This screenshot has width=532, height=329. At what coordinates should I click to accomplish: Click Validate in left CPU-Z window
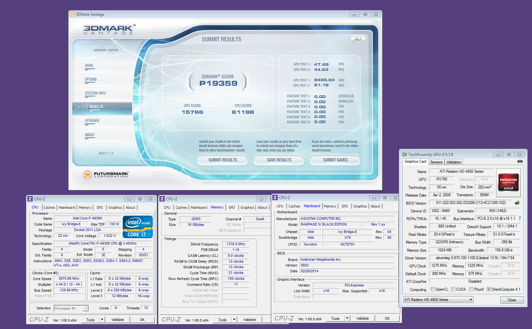pos(118,320)
